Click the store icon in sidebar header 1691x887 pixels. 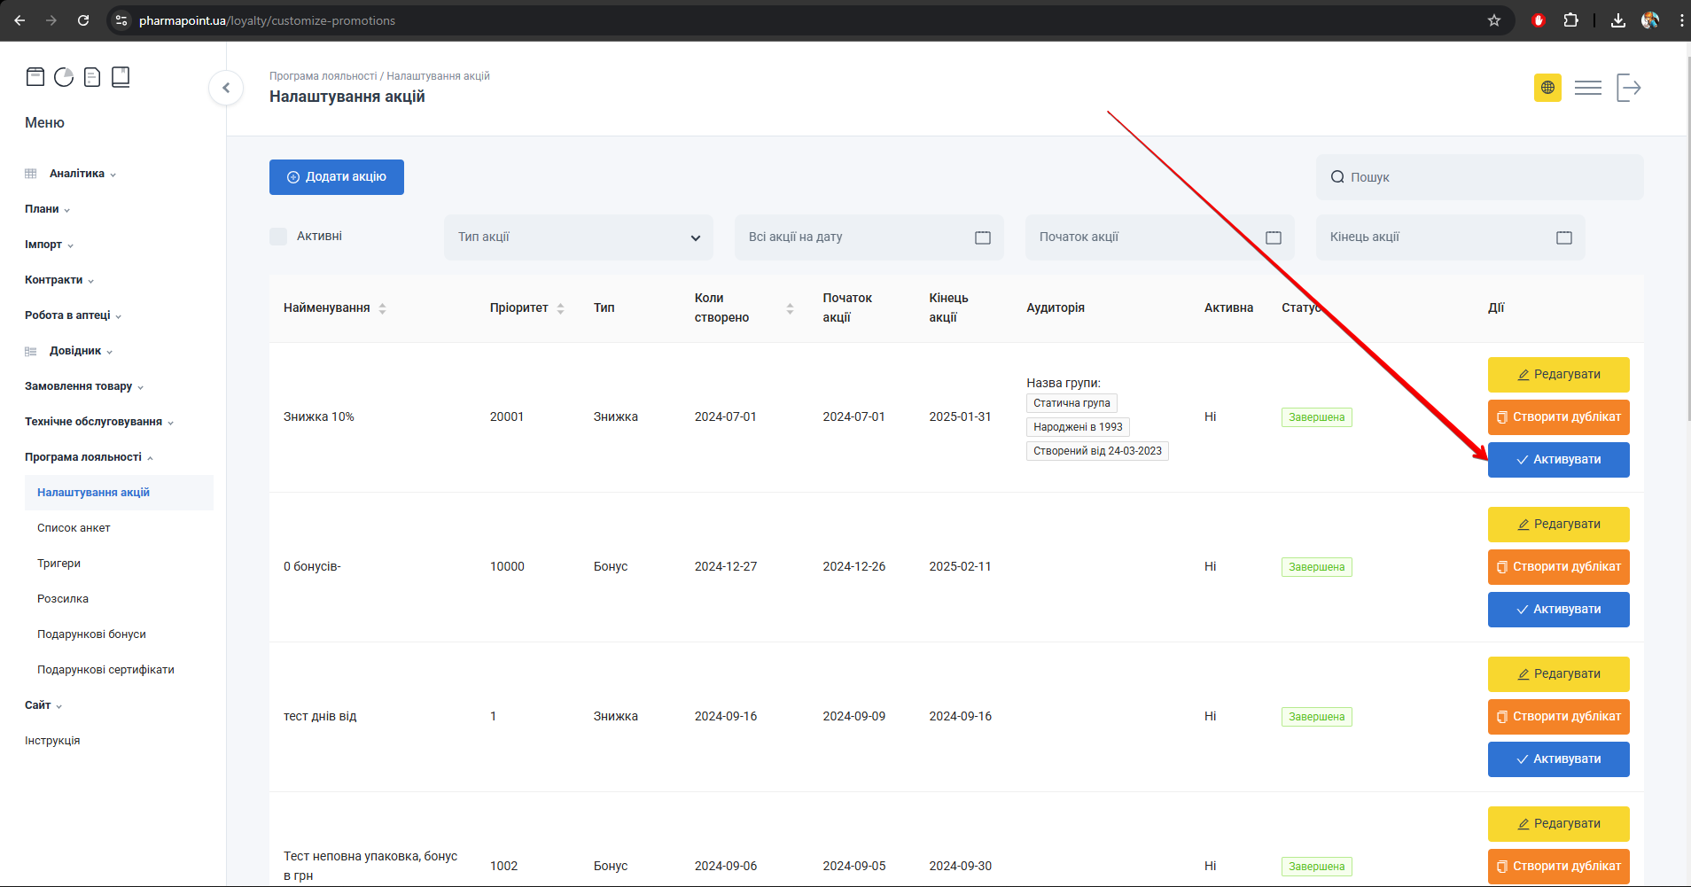coord(35,77)
